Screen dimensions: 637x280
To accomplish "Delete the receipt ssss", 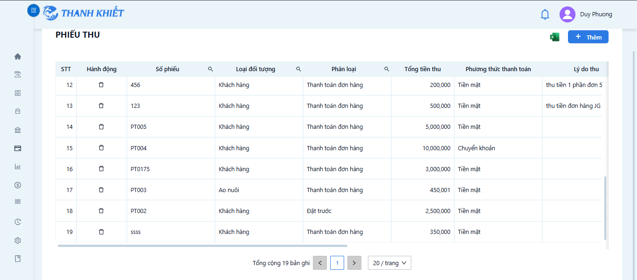I will click(101, 231).
